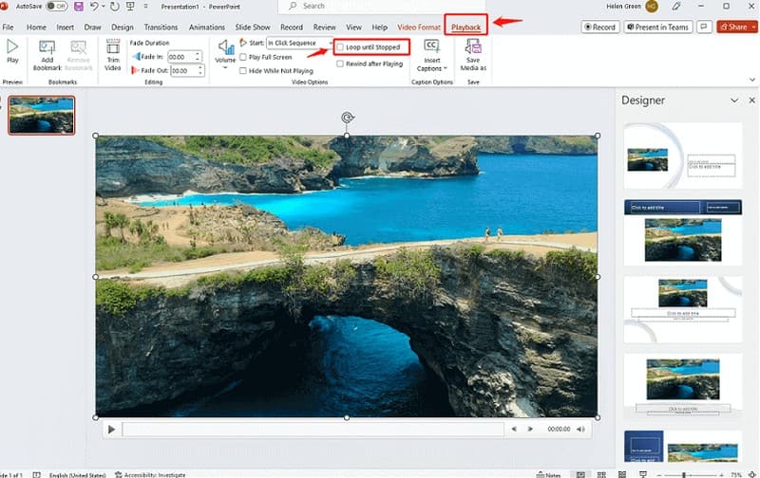Click Present in Teams button
Viewport: 760px width, 478px height.
coord(658,28)
